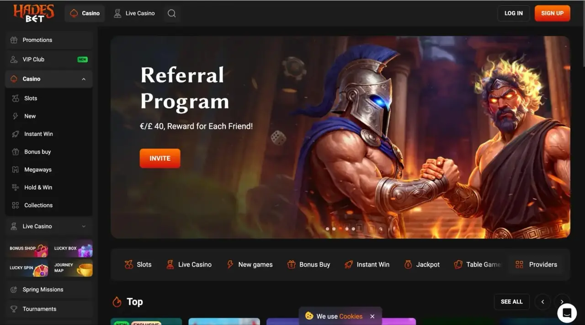585x325 pixels.
Task: Click the Instant Win rocket icon in sidebar
Action: 16,134
